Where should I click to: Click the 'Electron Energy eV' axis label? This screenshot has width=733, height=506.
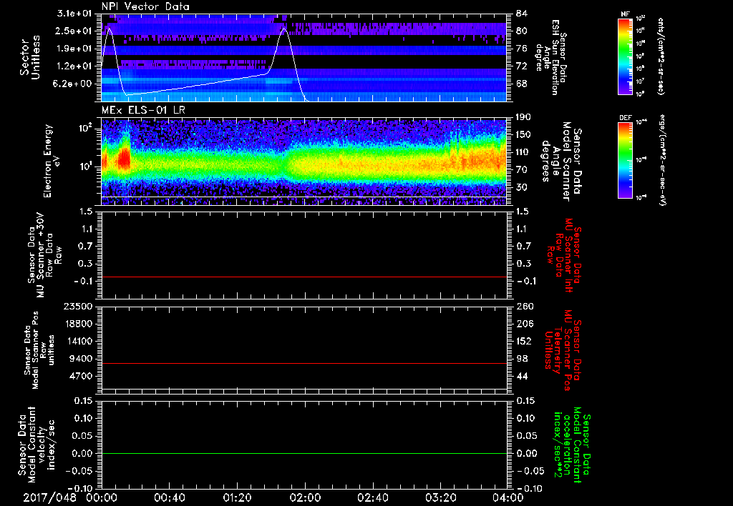(52, 161)
